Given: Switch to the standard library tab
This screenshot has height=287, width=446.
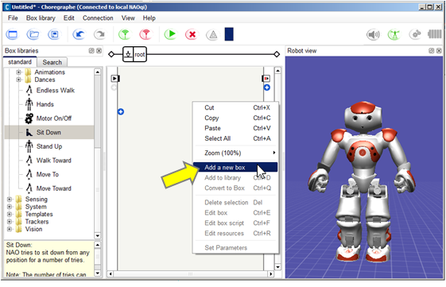Looking at the screenshot, I should [20, 62].
